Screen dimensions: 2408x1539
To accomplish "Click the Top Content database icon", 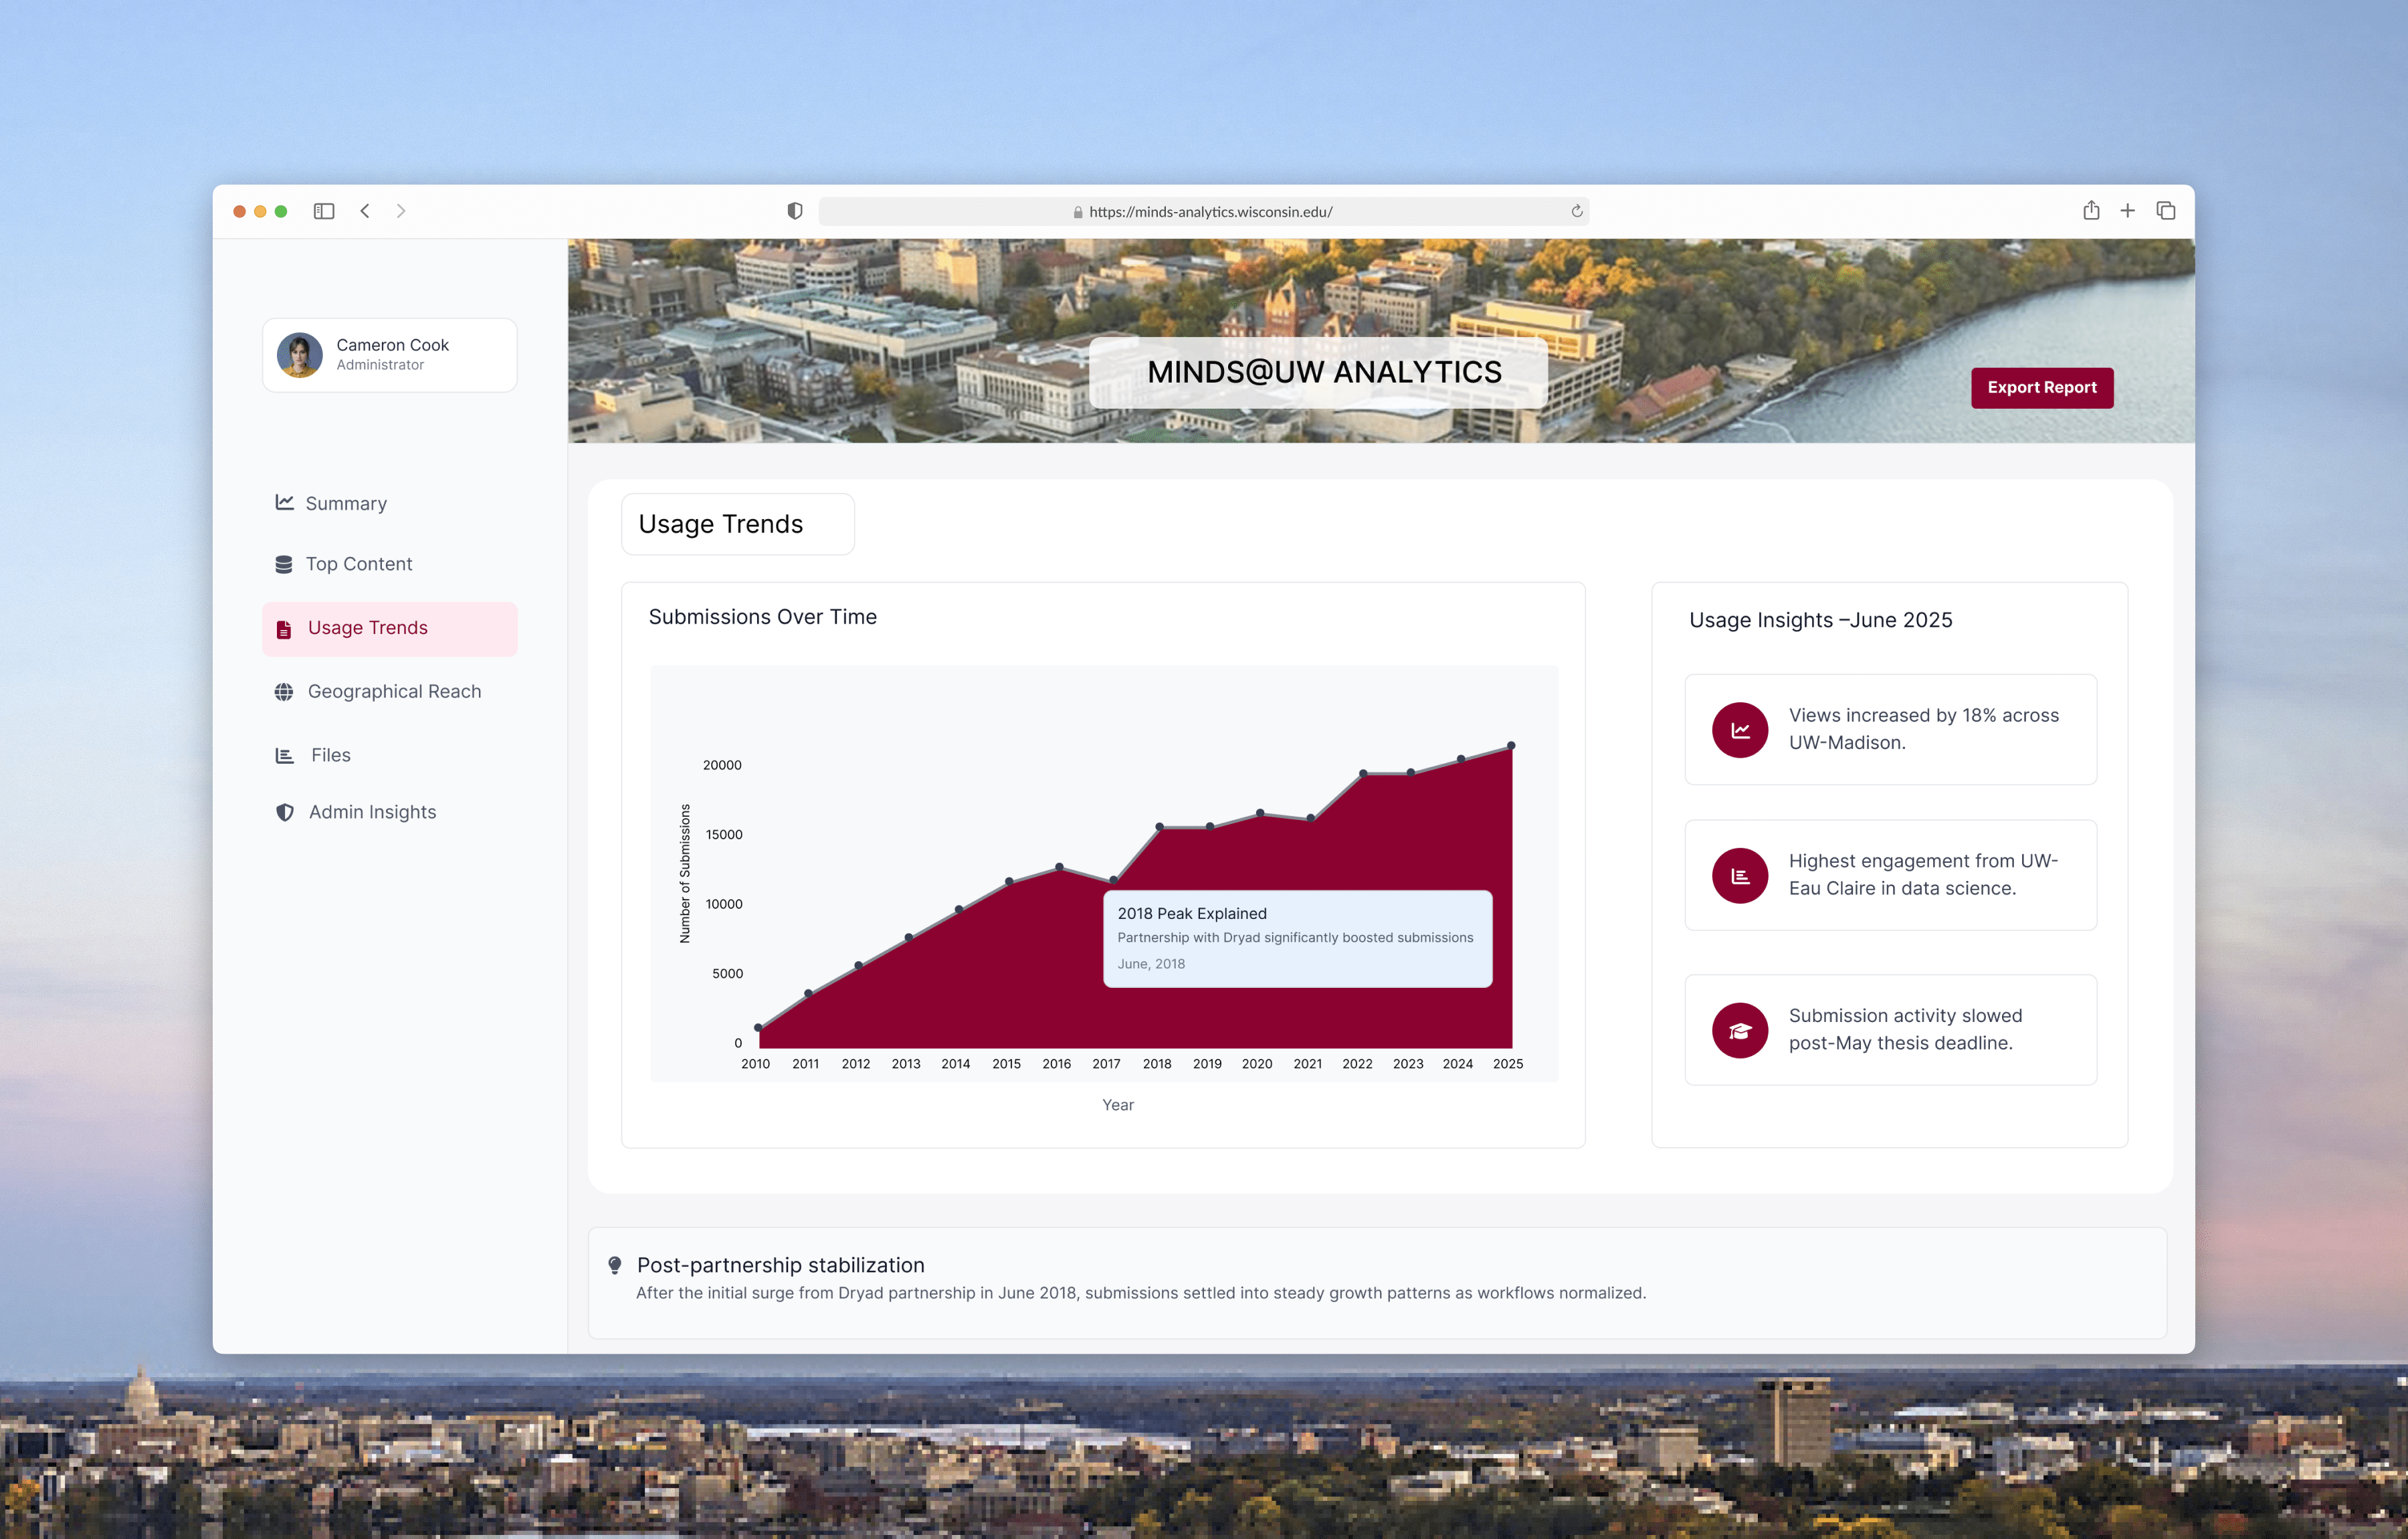I will click(284, 564).
